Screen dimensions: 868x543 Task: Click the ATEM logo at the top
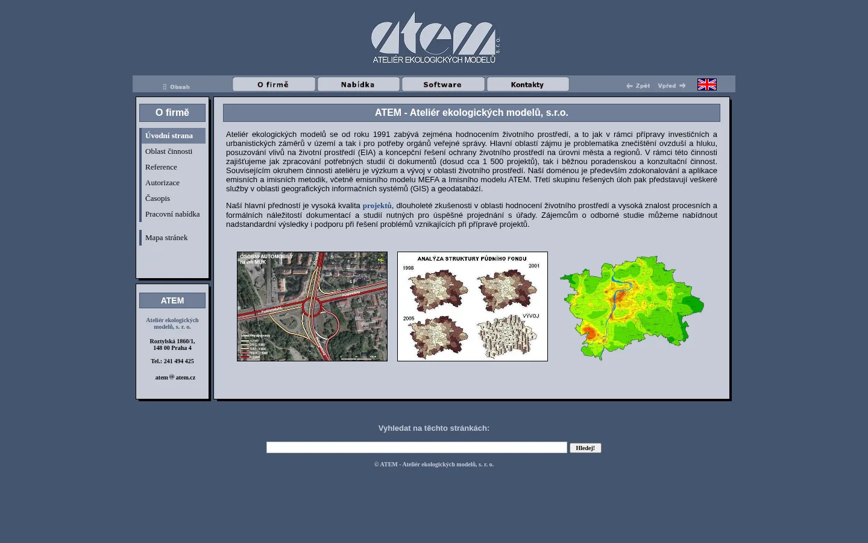pos(435,38)
